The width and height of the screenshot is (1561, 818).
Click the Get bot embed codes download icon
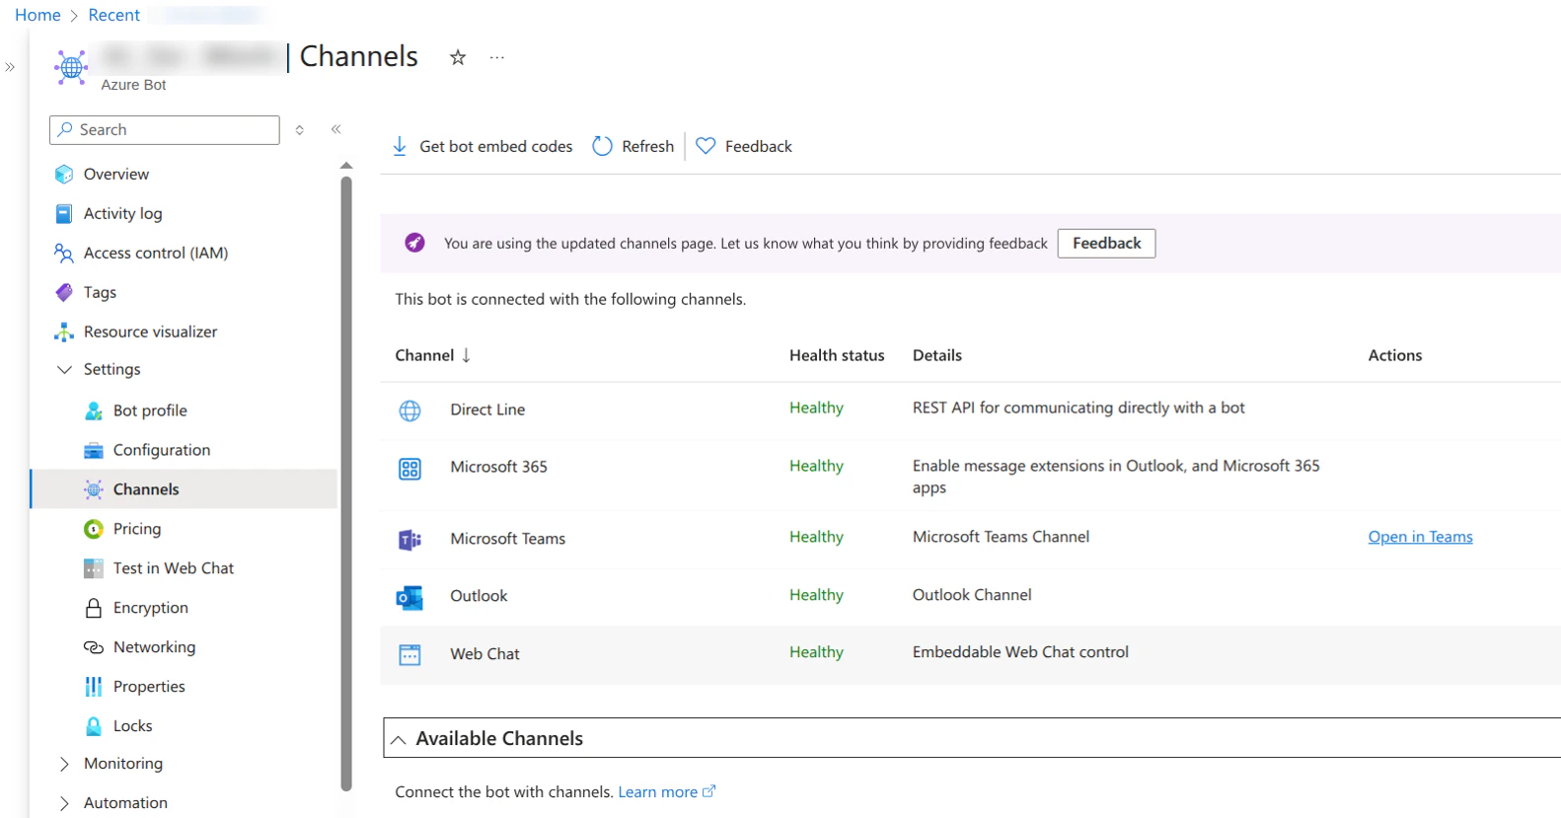coord(400,146)
